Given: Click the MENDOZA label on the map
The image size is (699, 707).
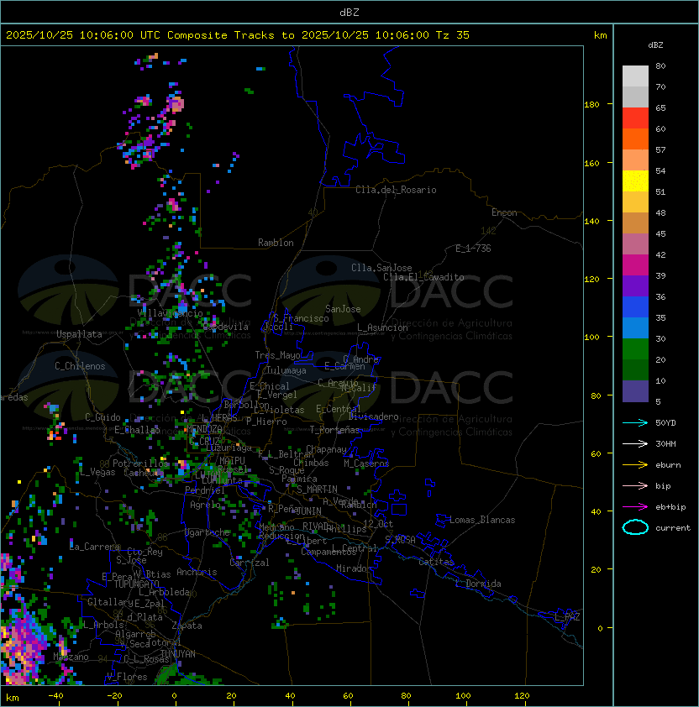Looking at the screenshot, I should click(204, 428).
